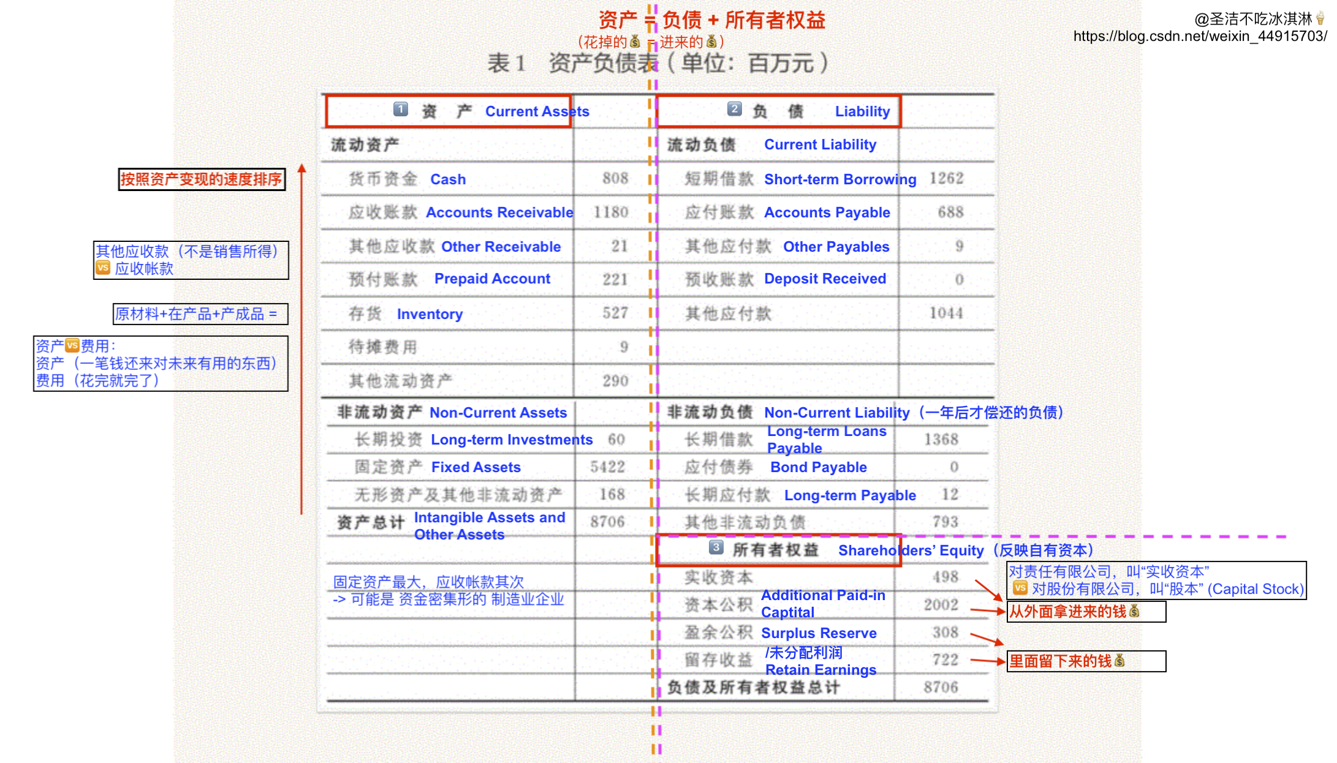This screenshot has height=763, width=1337.
Task: Click the number 3 badge beside 所有者权益
Action: tap(716, 547)
